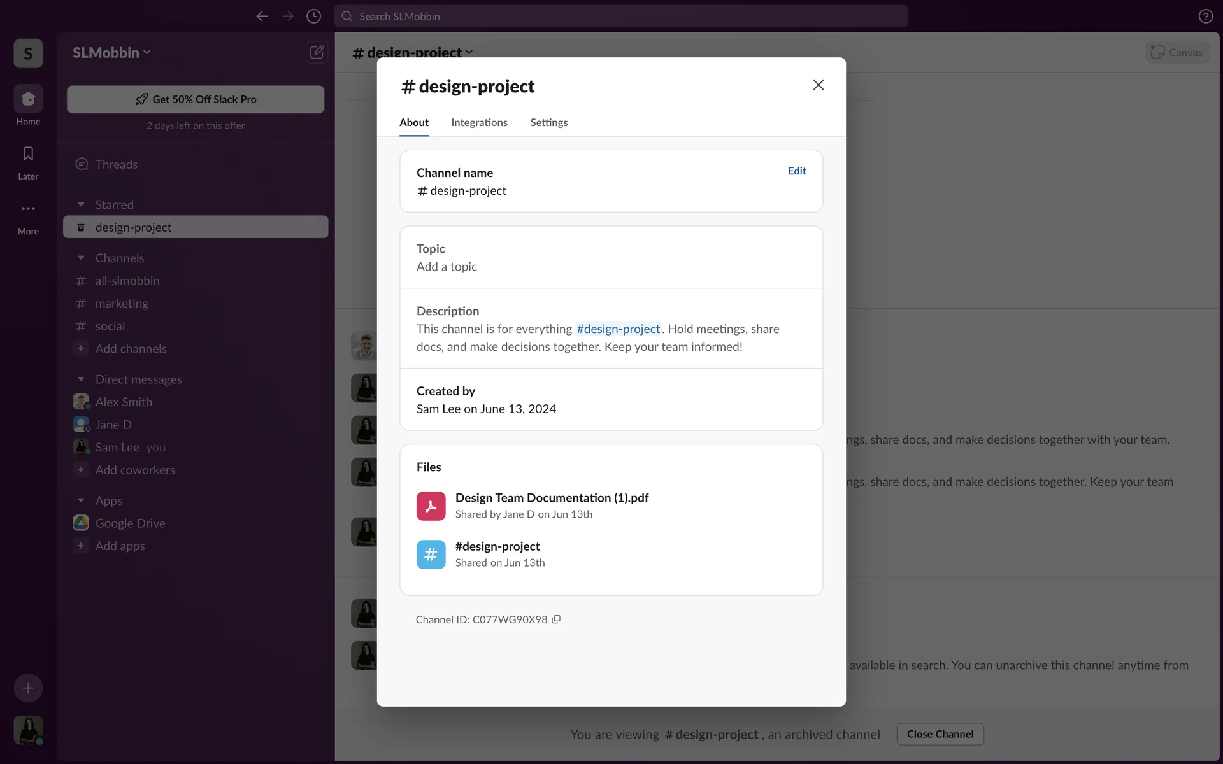Open the Design Team Documentation PDF icon
This screenshot has width=1223, height=764.
431,506
